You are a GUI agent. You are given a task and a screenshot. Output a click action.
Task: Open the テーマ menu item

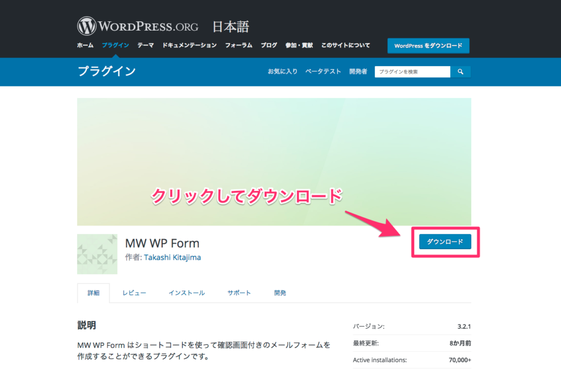[146, 45]
